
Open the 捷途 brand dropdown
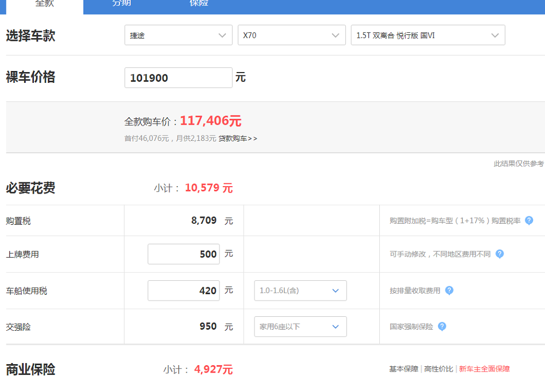tap(178, 35)
